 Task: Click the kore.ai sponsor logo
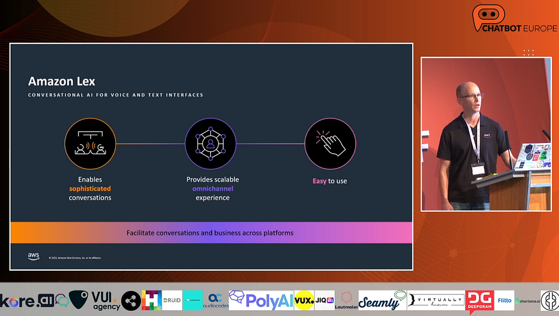[27, 301]
